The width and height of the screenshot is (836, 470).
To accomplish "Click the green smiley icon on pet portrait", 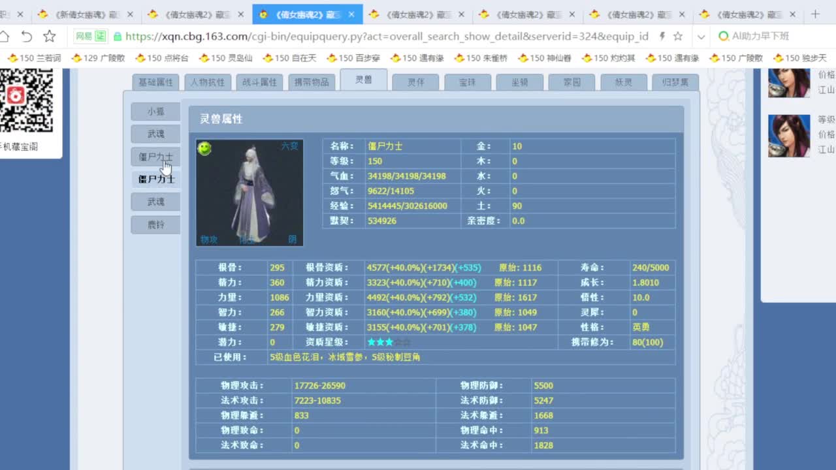I will tap(205, 148).
